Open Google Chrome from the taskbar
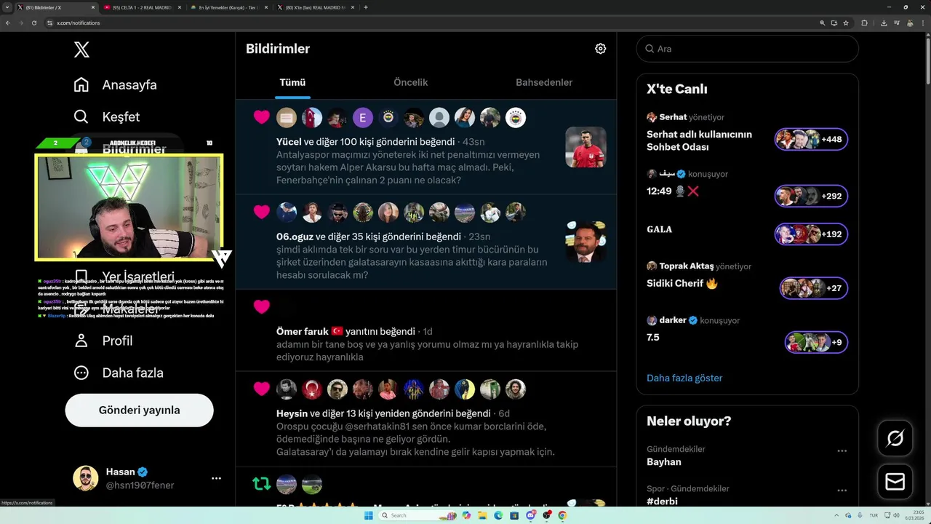Image resolution: width=931 pixels, height=524 pixels. tap(562, 515)
